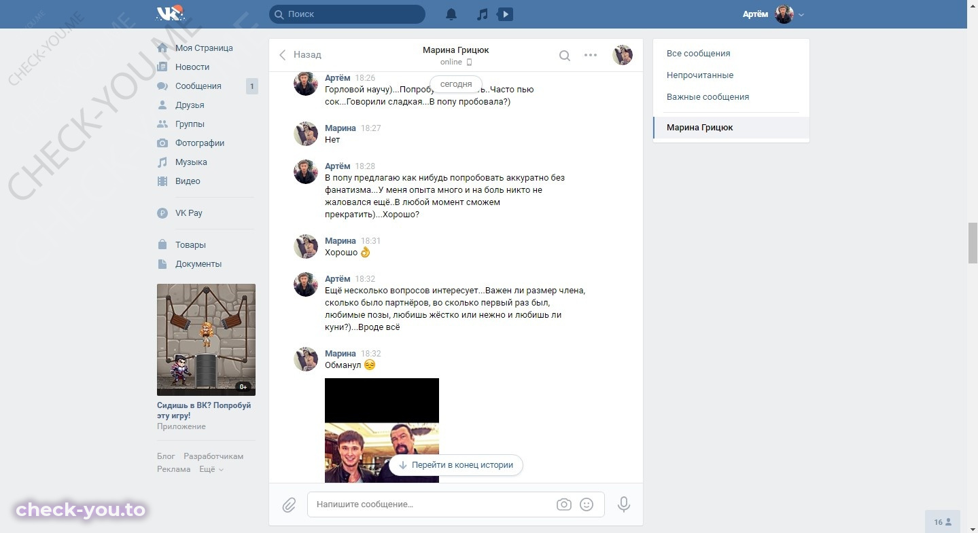This screenshot has height=533, width=978.
Task: Open Марина Грицюк name in chat header
Action: pyautogui.click(x=455, y=50)
